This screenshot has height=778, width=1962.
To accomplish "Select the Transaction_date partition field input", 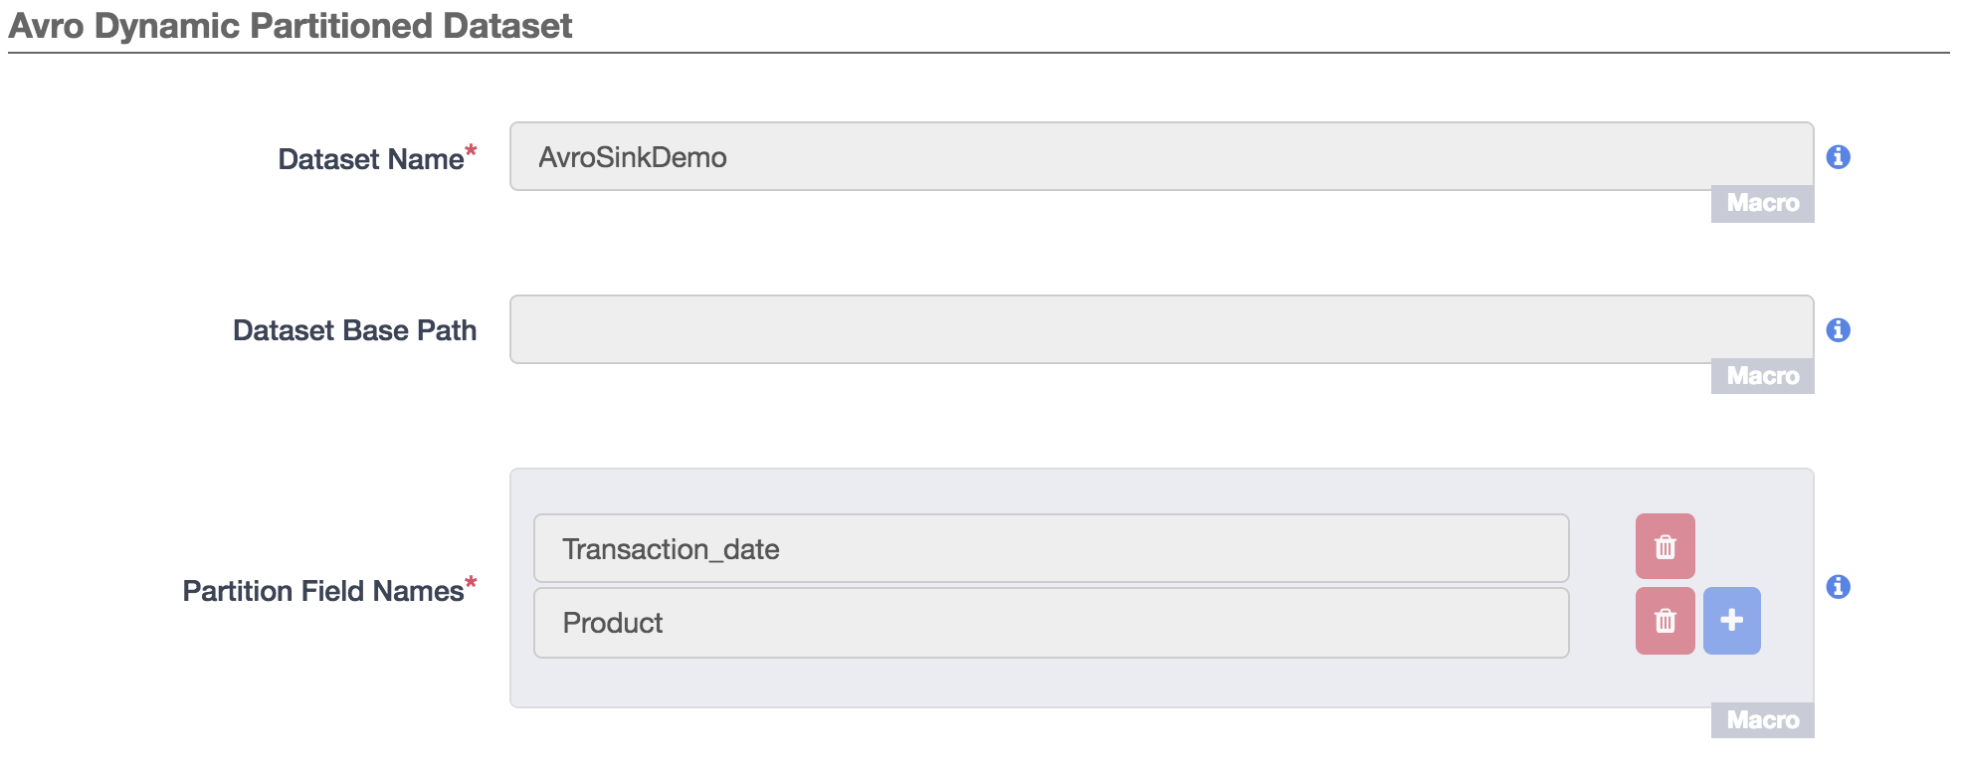I will pyautogui.click(x=1051, y=548).
